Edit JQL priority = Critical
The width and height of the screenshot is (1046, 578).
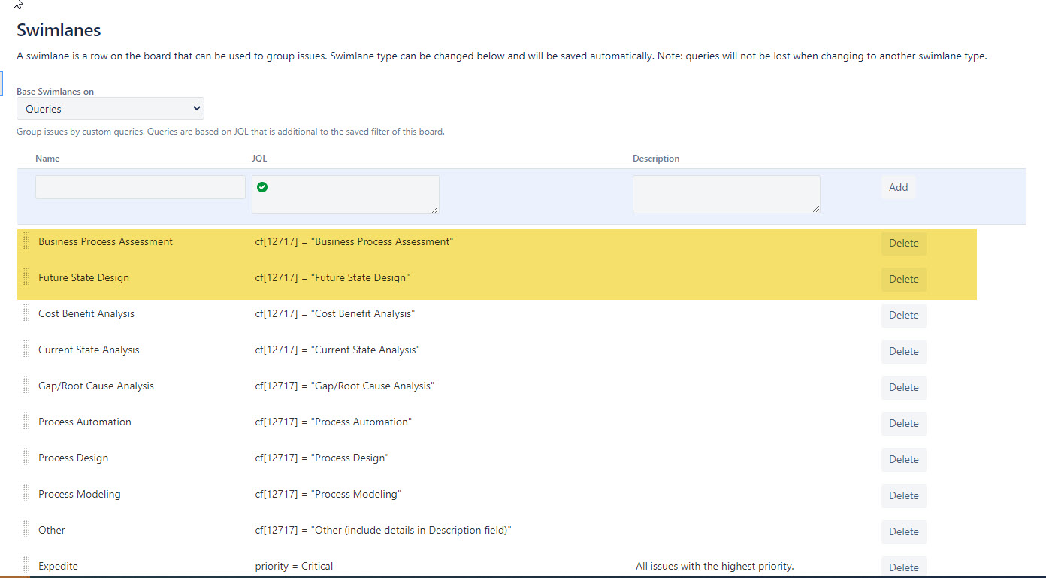point(294,566)
